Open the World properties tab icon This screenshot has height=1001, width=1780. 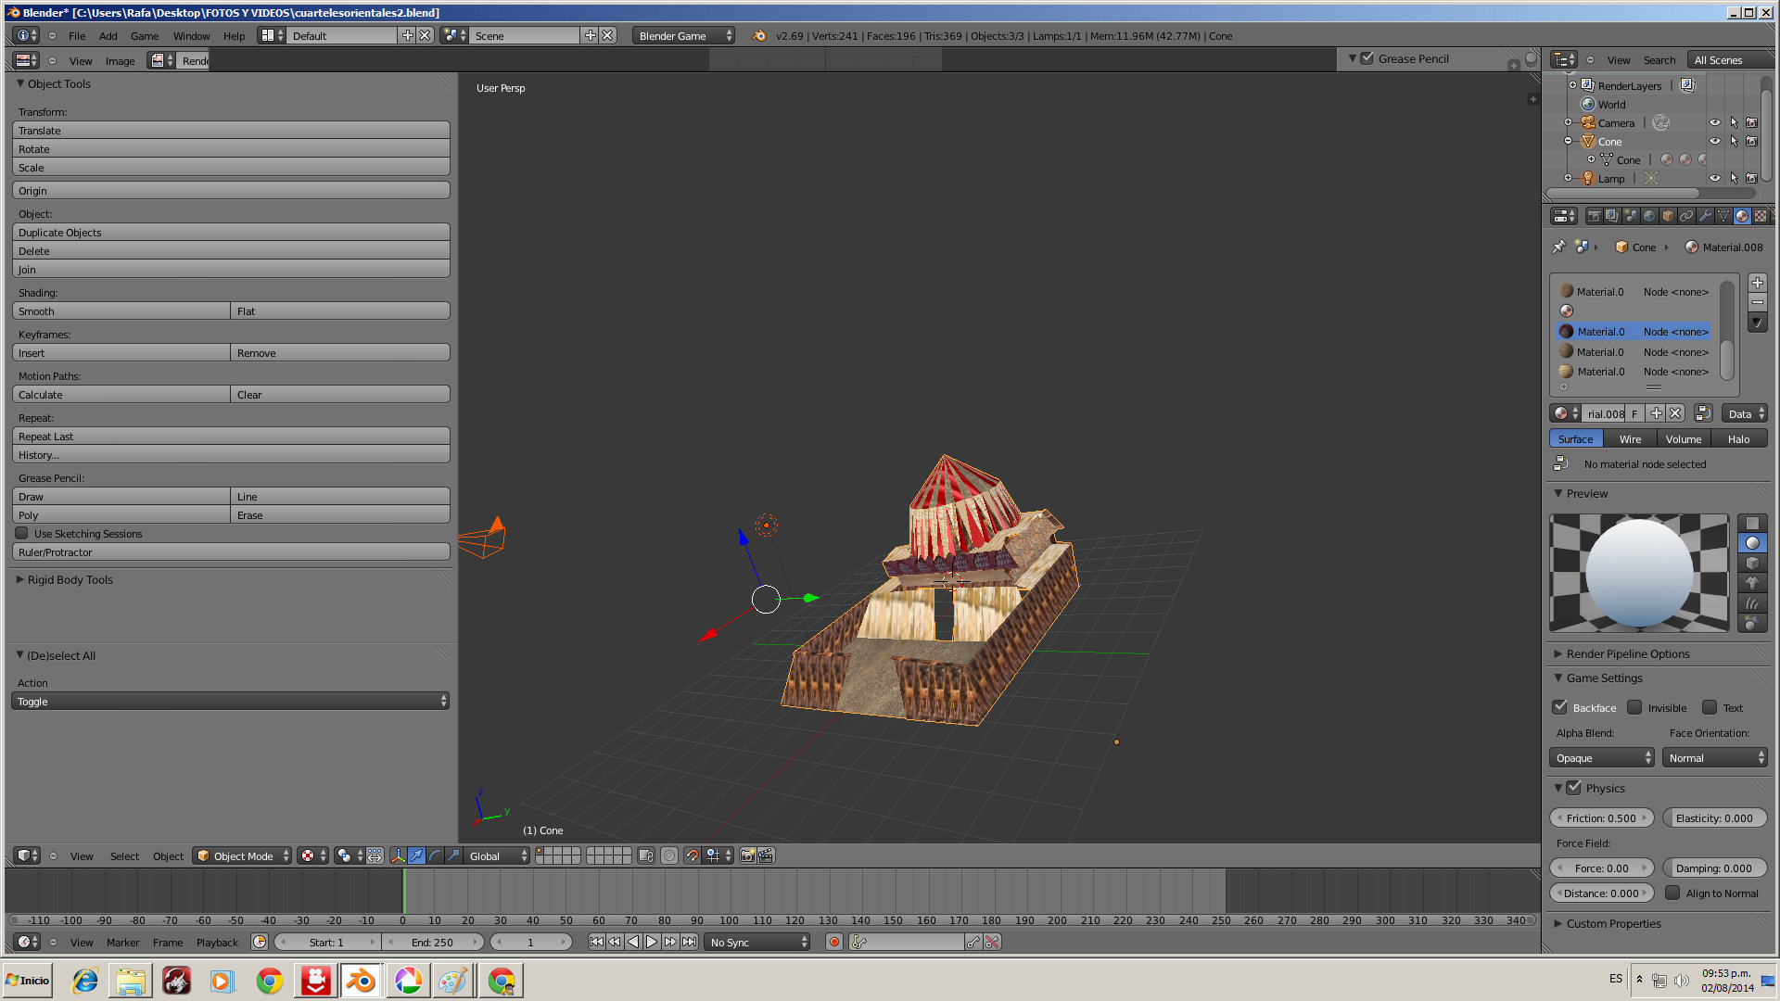[1649, 216]
